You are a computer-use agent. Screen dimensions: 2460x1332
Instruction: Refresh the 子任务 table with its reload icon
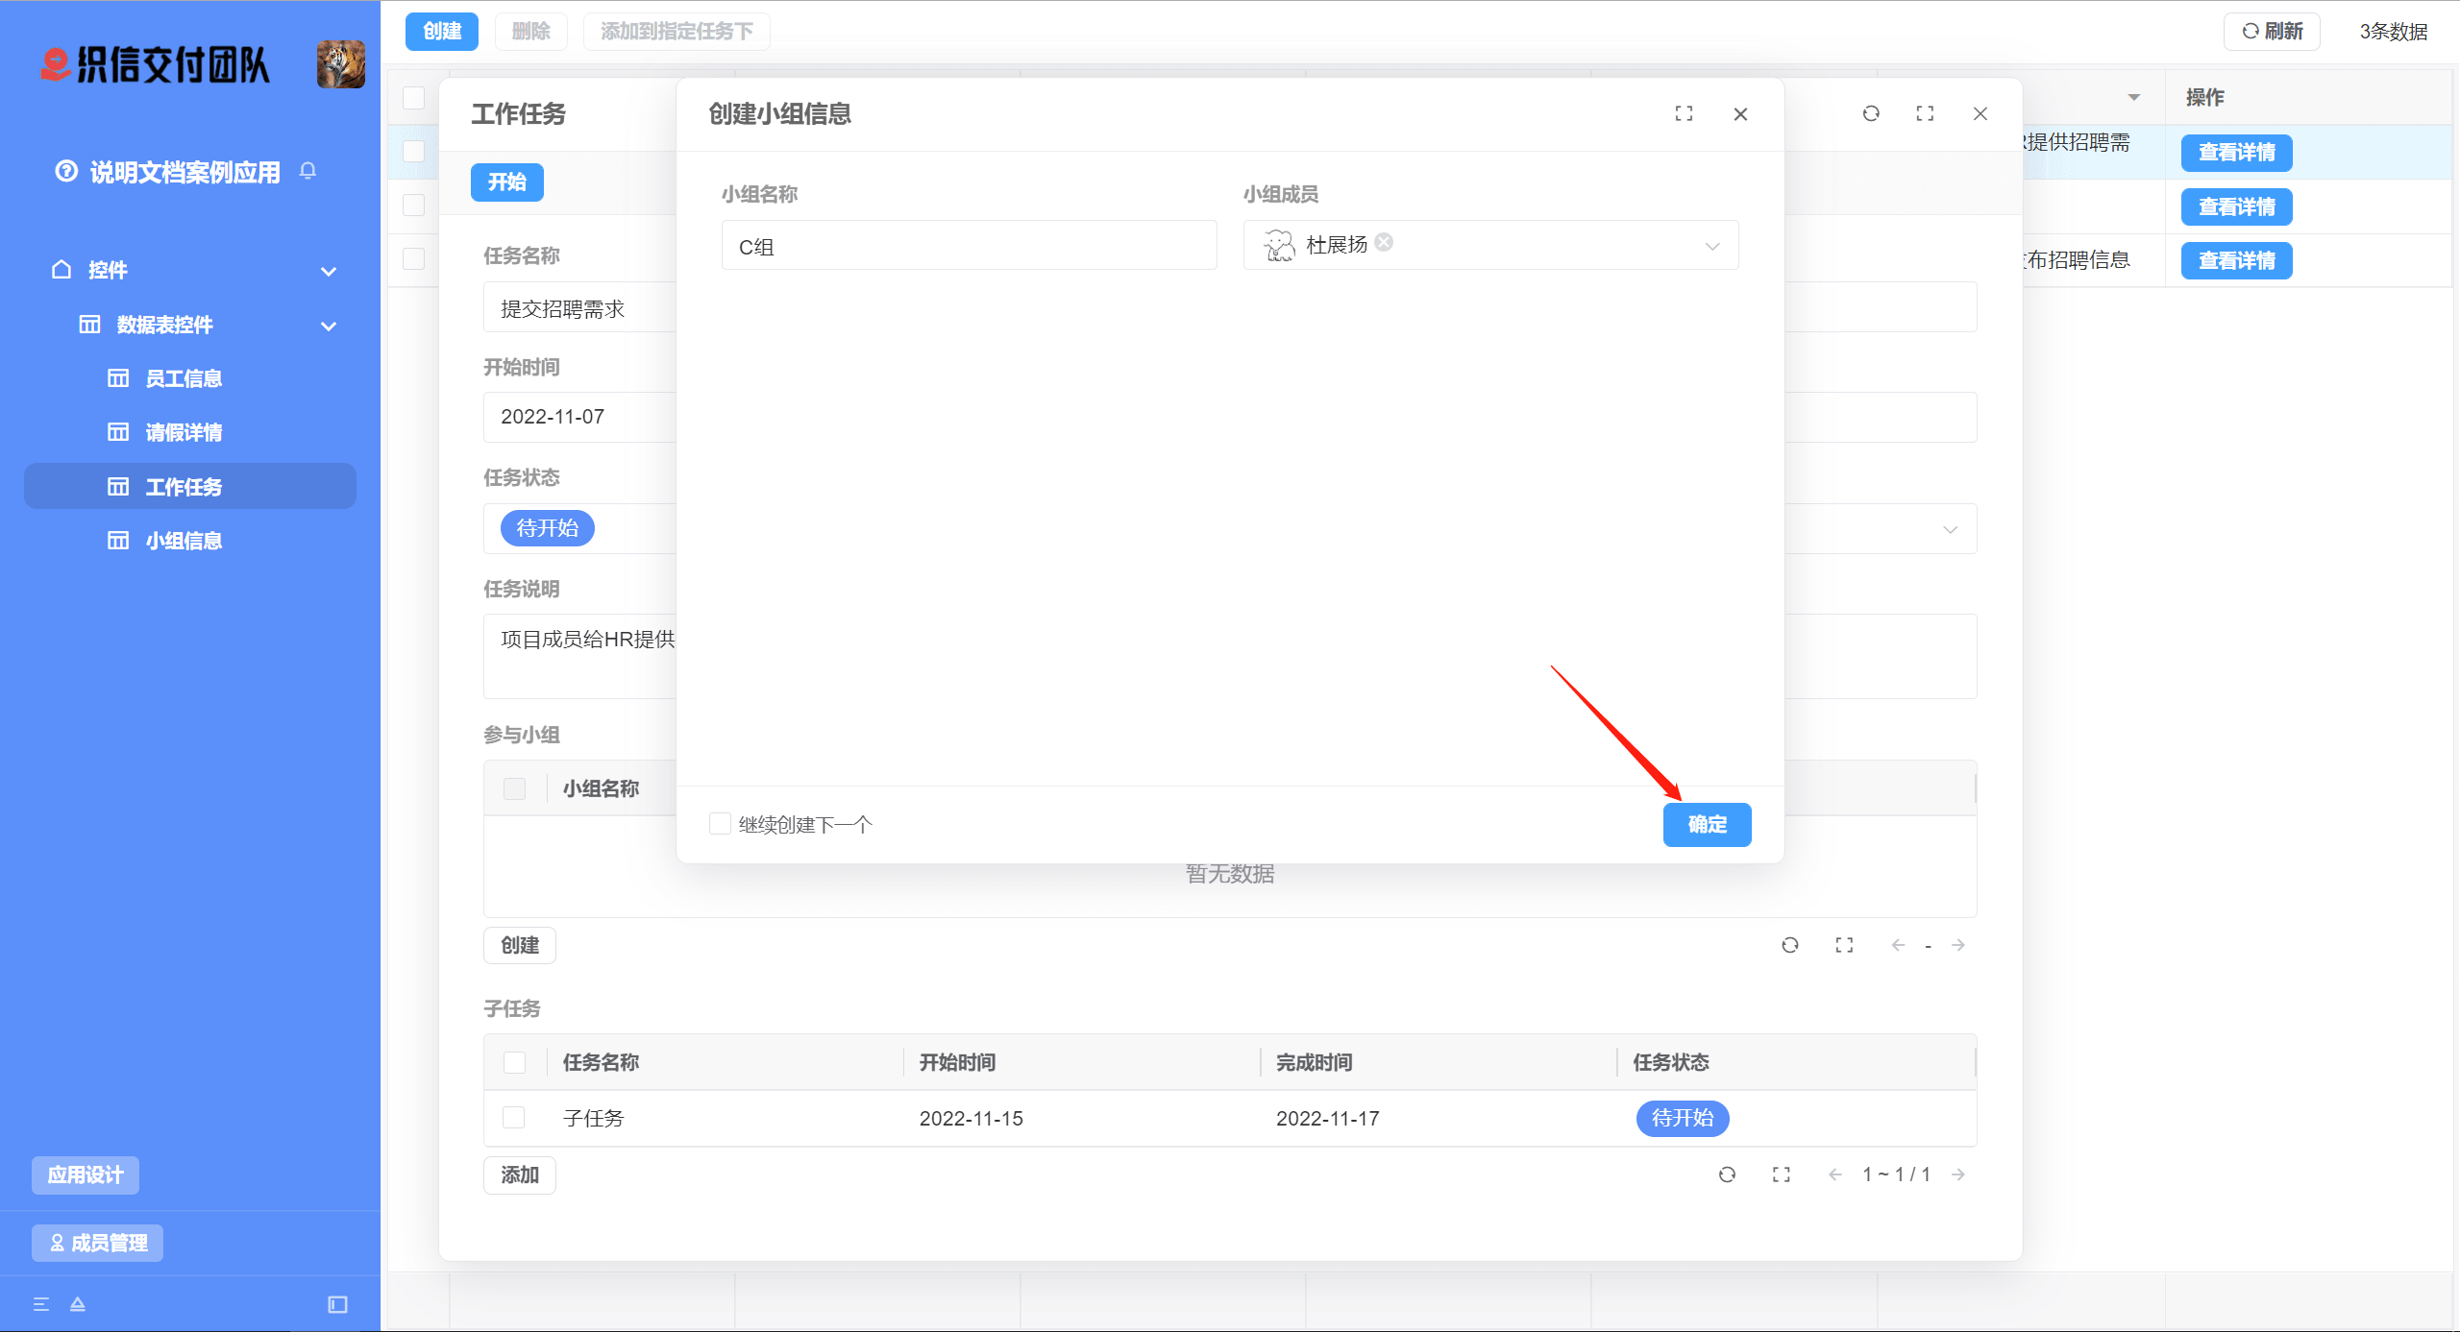pos(1727,1175)
